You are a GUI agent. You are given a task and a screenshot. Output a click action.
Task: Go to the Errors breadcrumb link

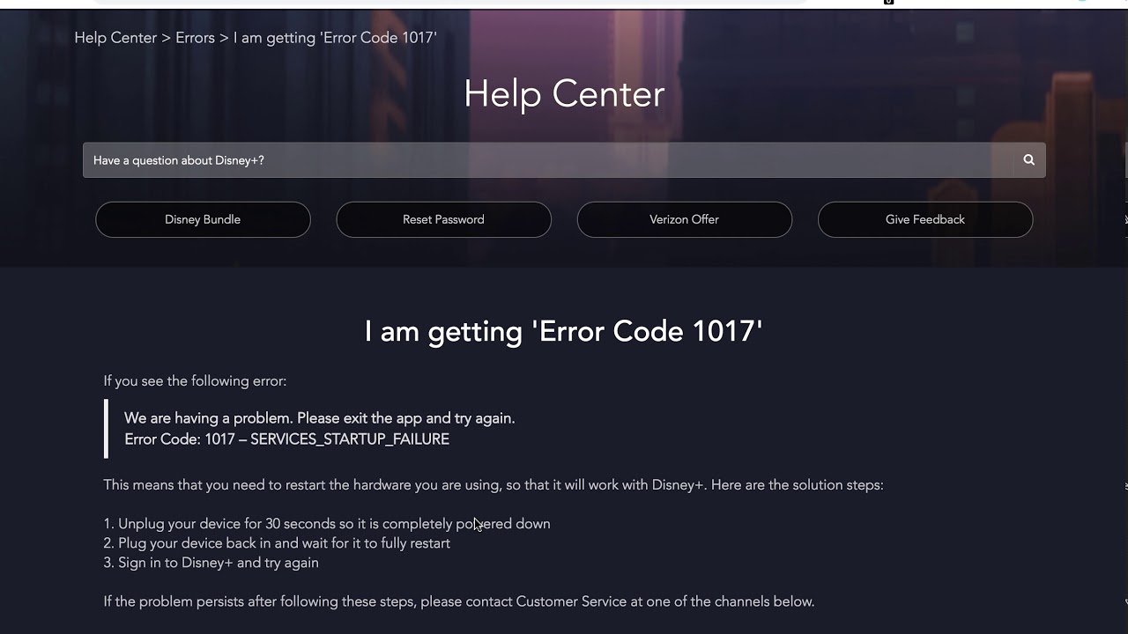coord(195,38)
